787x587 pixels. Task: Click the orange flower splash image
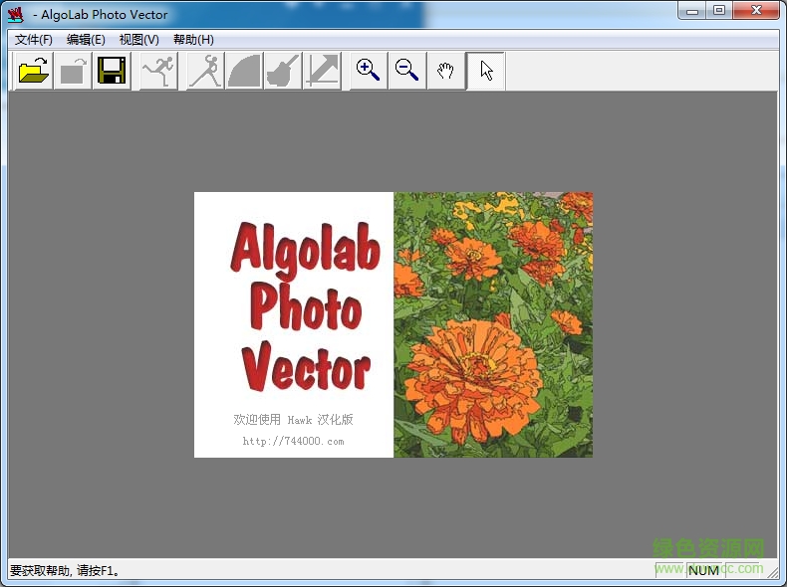(x=493, y=324)
